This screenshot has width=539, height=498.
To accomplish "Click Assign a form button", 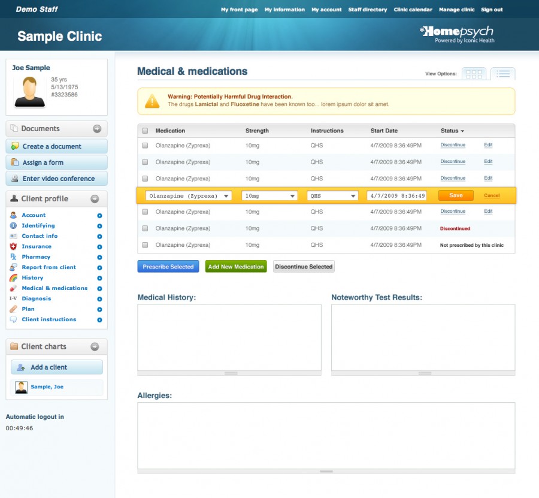I will (57, 162).
